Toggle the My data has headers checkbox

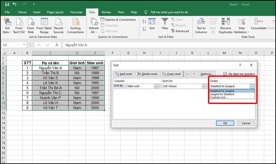click(225, 74)
